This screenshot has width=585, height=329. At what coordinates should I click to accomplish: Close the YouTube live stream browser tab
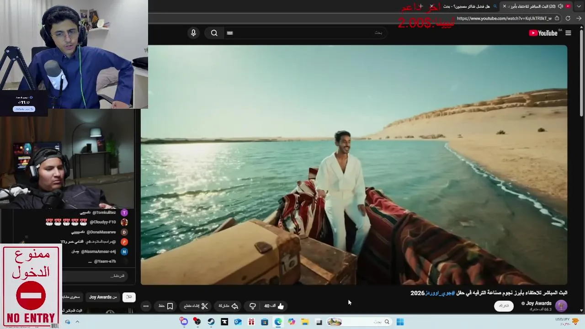[x=505, y=6]
